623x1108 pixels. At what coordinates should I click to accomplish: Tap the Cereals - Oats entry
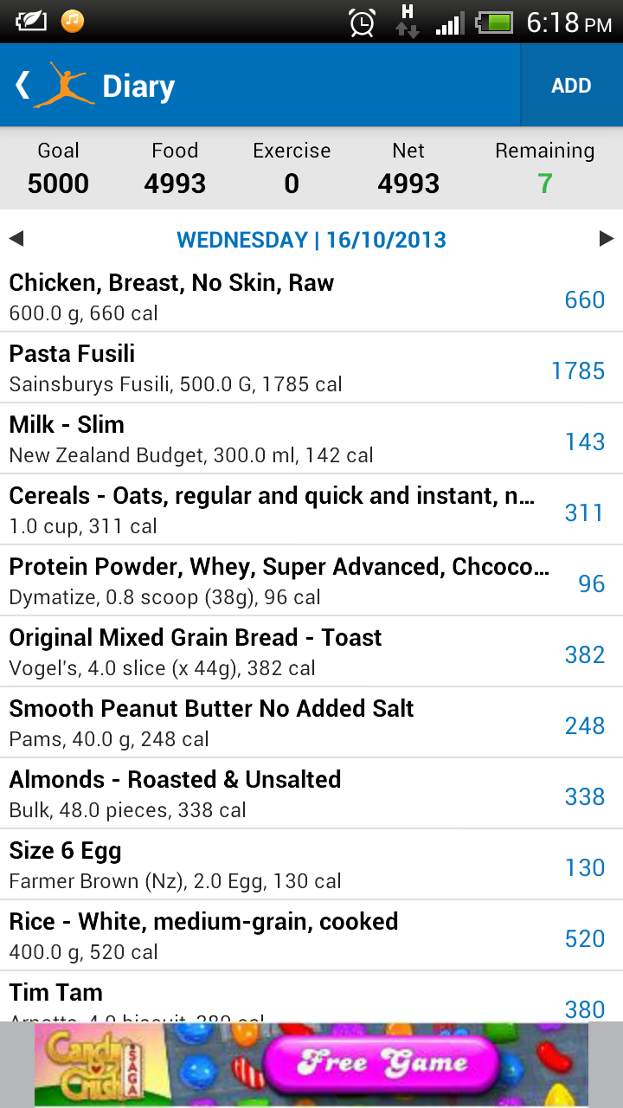point(311,509)
